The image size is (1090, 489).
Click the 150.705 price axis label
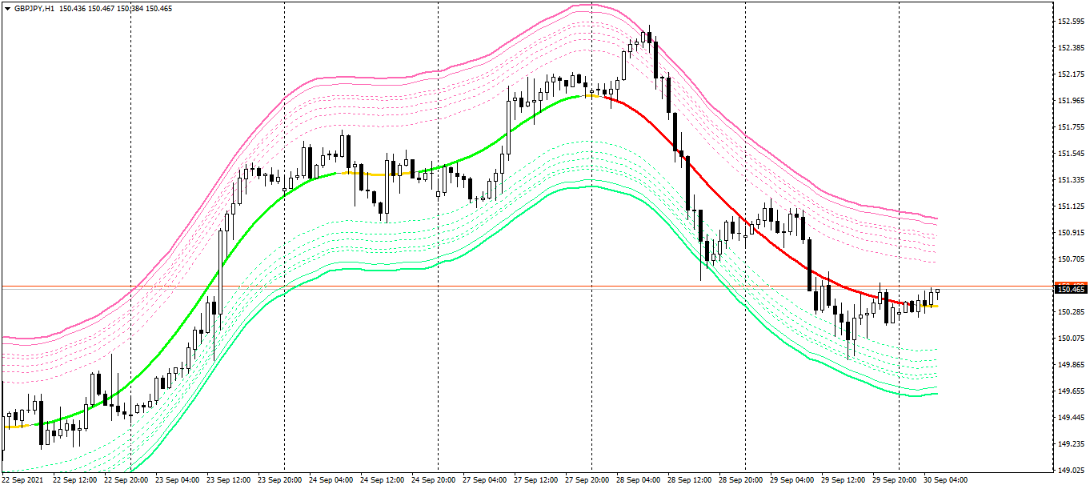pyautogui.click(x=1071, y=259)
